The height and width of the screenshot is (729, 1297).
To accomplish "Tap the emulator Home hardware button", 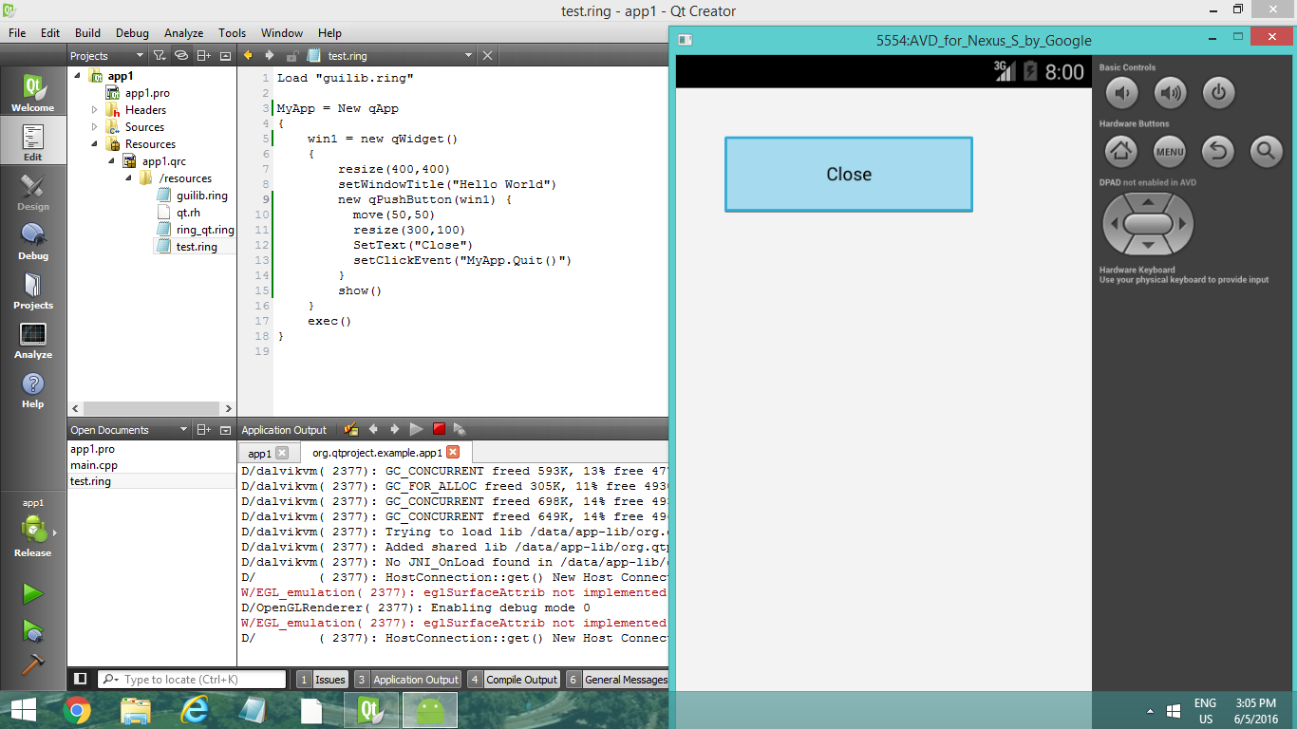I will 1121,150.
